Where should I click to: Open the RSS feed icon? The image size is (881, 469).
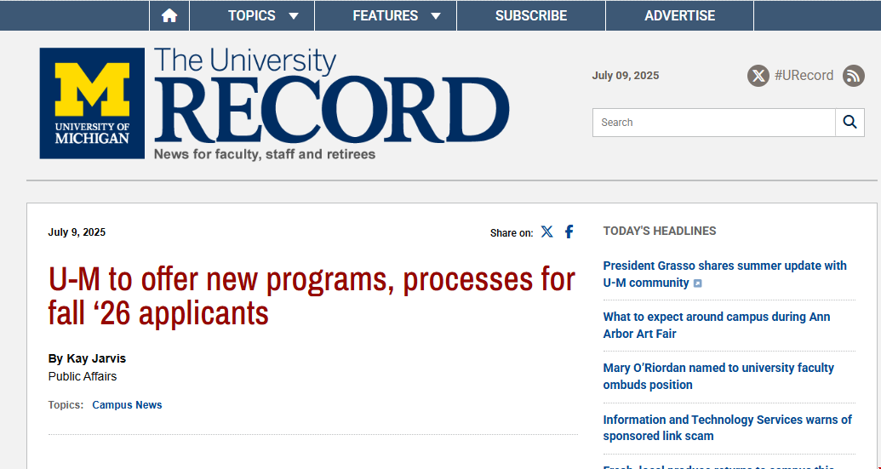pyautogui.click(x=853, y=76)
